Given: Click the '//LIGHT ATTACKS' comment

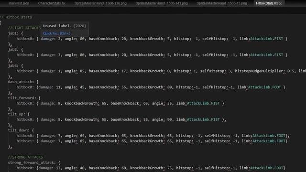Looking at the screenshot, I should pos(24,28).
